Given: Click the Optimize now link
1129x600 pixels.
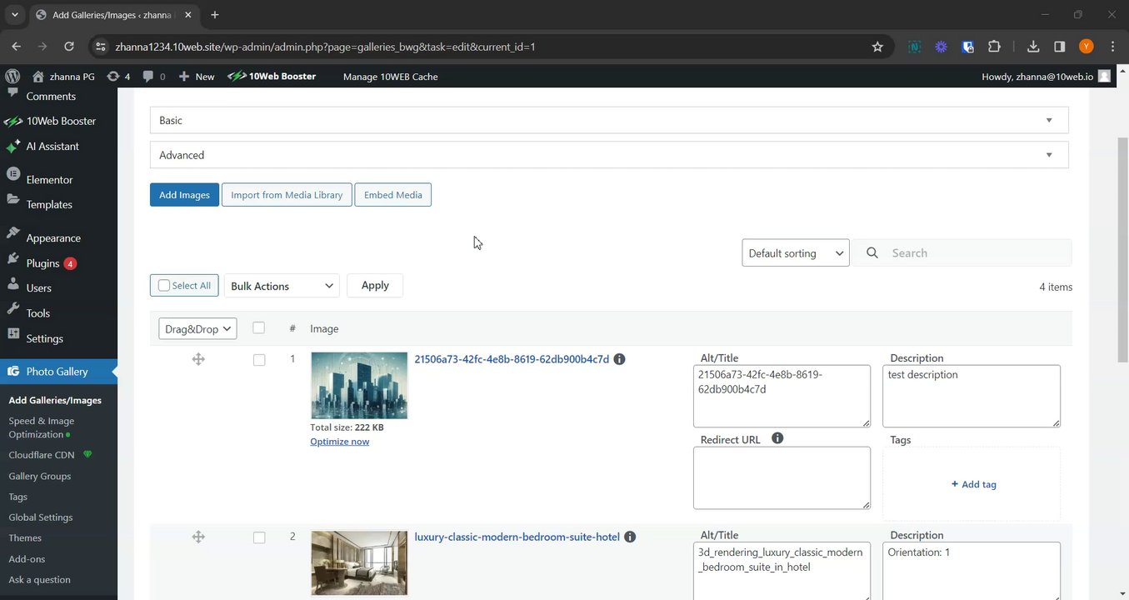Looking at the screenshot, I should click(x=339, y=442).
